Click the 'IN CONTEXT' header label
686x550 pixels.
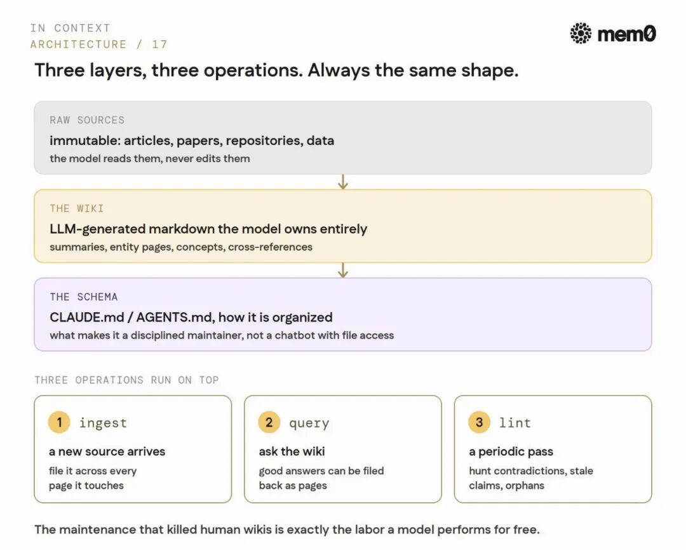point(70,28)
